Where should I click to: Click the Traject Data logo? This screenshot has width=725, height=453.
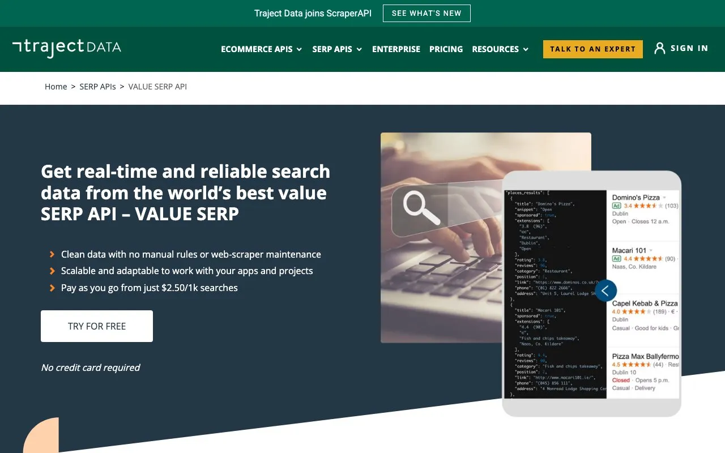(x=67, y=48)
